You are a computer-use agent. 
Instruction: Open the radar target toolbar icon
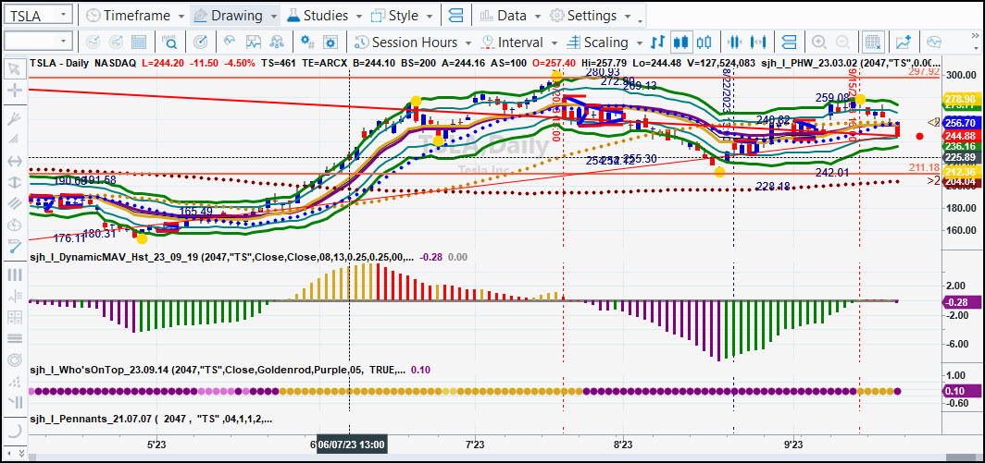[201, 42]
